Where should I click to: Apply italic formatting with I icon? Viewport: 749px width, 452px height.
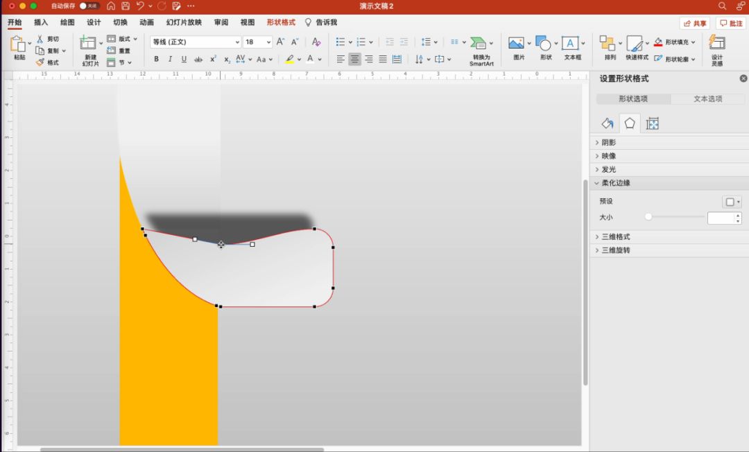click(x=170, y=59)
